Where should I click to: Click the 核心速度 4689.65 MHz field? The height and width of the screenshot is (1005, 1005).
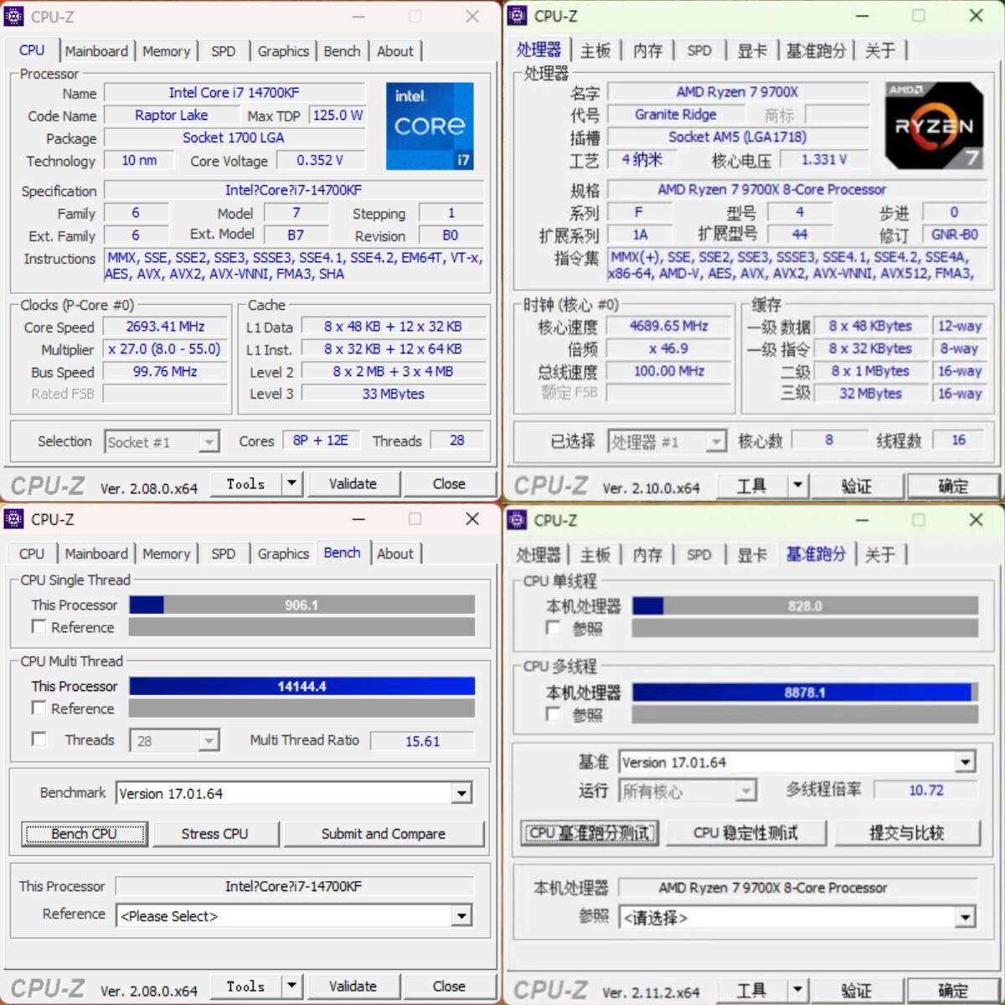coord(669,326)
